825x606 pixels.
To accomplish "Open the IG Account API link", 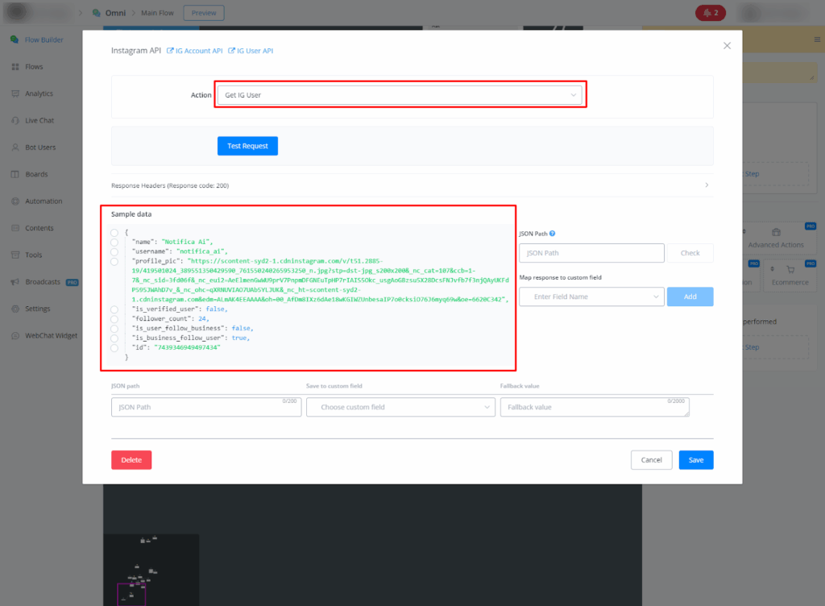I will click(x=194, y=51).
